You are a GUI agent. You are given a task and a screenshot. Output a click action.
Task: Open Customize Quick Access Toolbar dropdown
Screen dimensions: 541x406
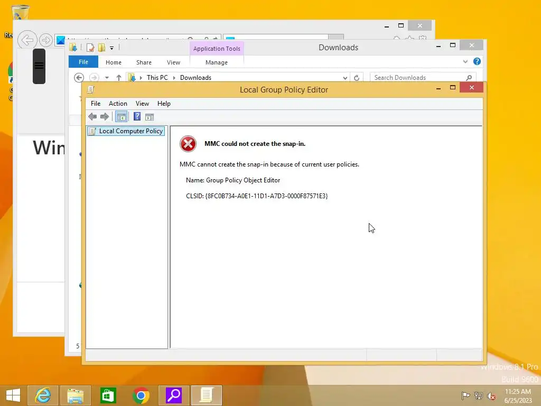[112, 48]
